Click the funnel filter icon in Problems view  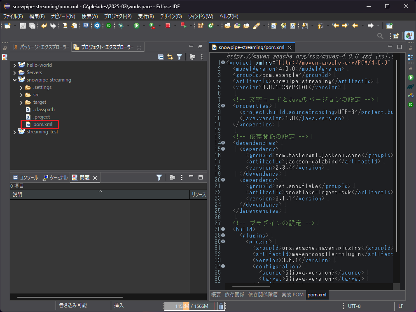tap(159, 177)
